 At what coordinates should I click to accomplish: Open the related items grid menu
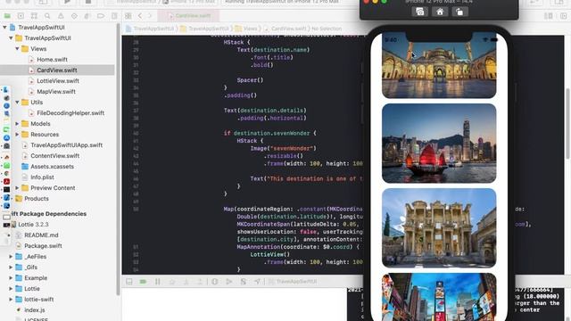click(128, 16)
